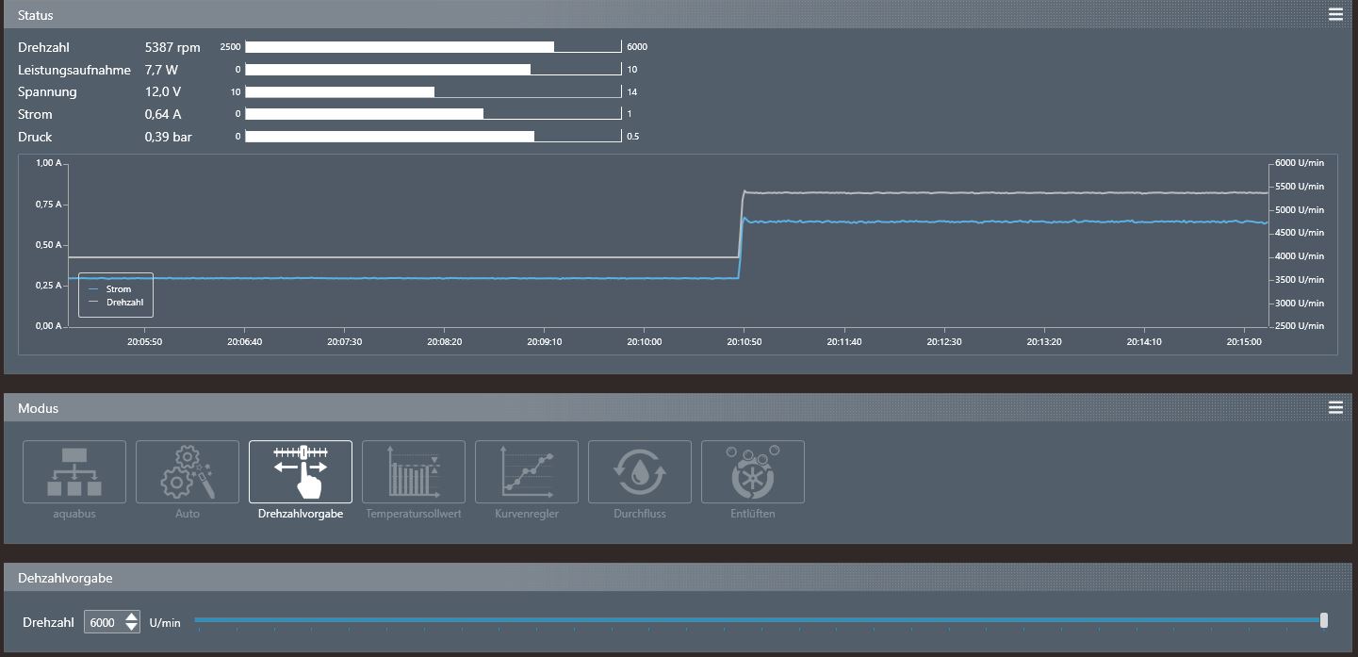Viewport: 1358px width, 657px height.
Task: Click the 7,7 W value
Action: (161, 70)
